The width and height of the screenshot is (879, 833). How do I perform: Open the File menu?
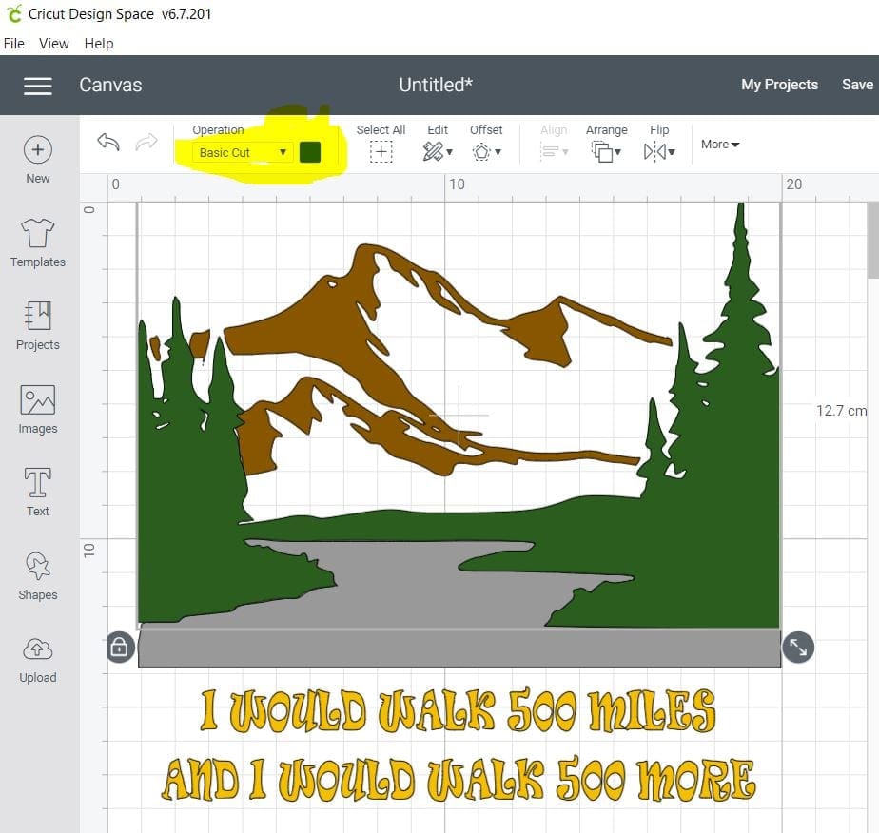pos(14,44)
